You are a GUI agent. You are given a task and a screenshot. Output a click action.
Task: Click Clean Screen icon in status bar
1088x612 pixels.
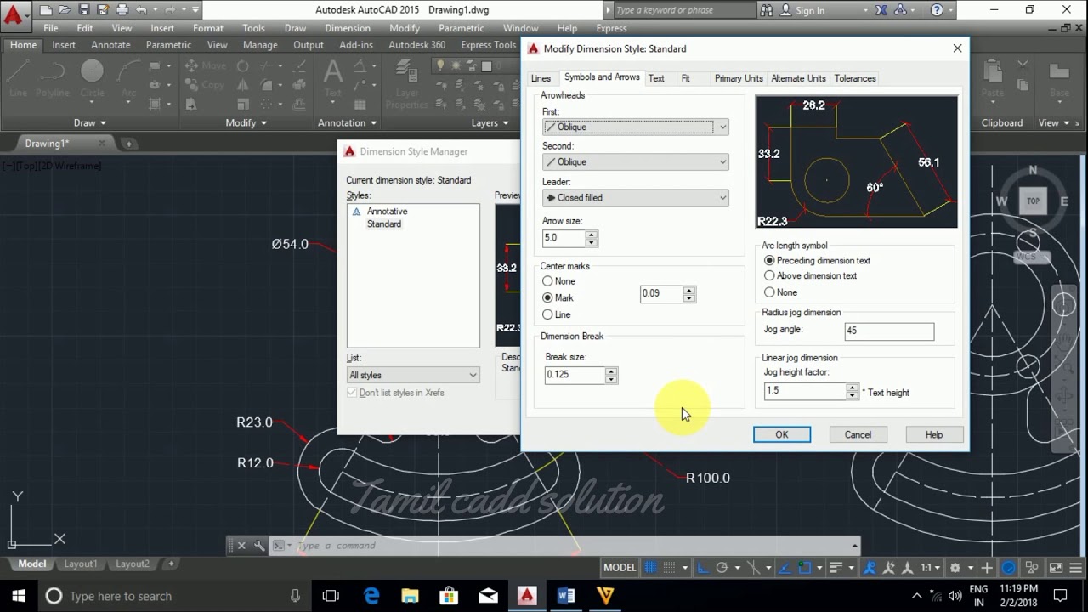coord(1057,568)
